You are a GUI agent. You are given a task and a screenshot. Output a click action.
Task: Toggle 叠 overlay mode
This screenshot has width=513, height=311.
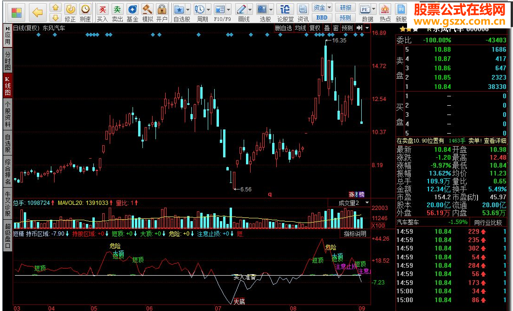[x=327, y=28]
